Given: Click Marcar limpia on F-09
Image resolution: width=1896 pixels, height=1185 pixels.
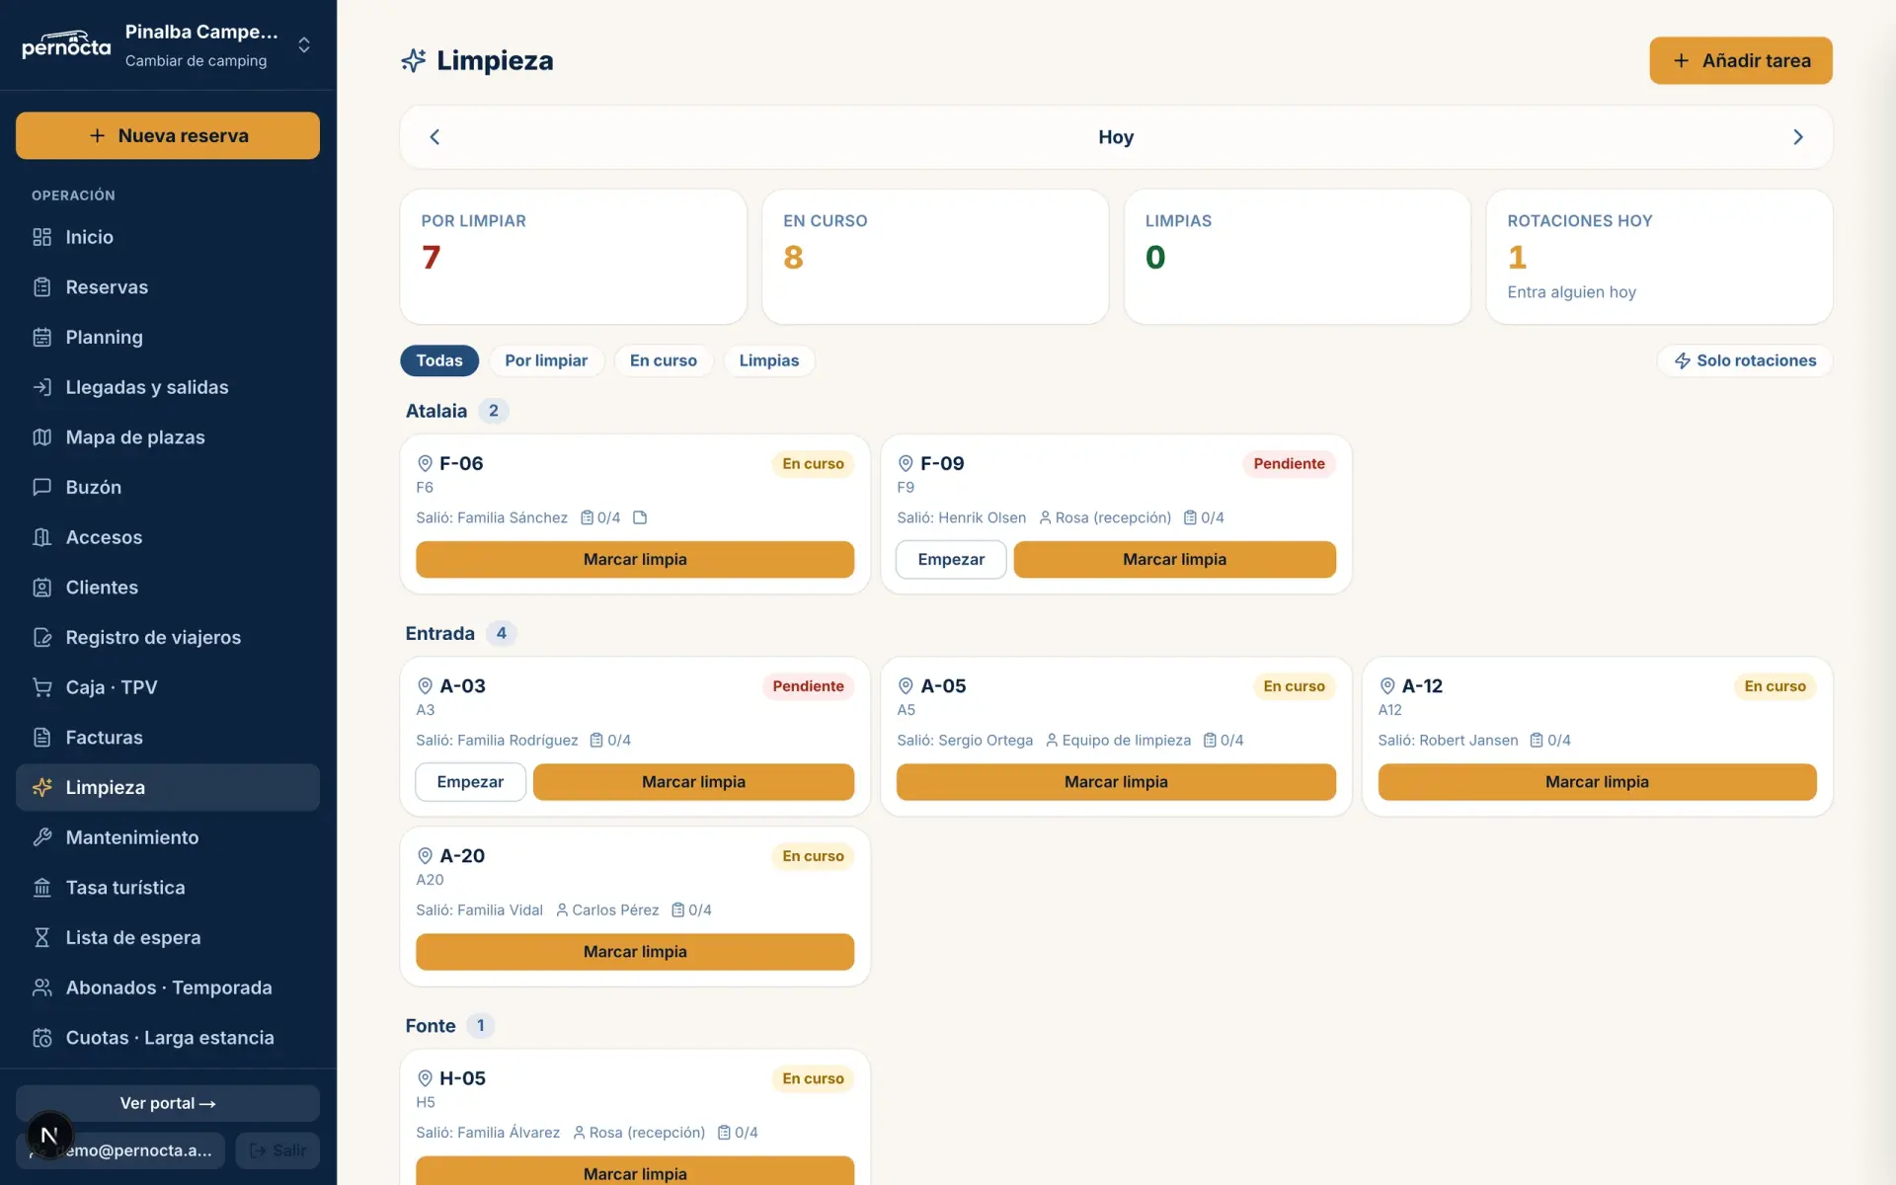Looking at the screenshot, I should tap(1175, 559).
